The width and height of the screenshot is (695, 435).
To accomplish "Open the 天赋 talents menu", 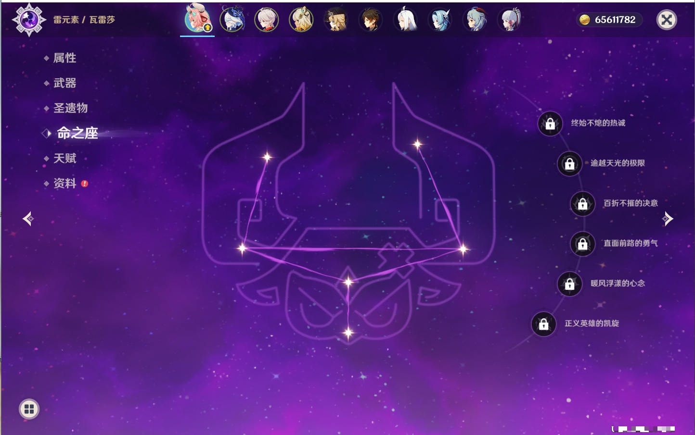I will coord(64,158).
